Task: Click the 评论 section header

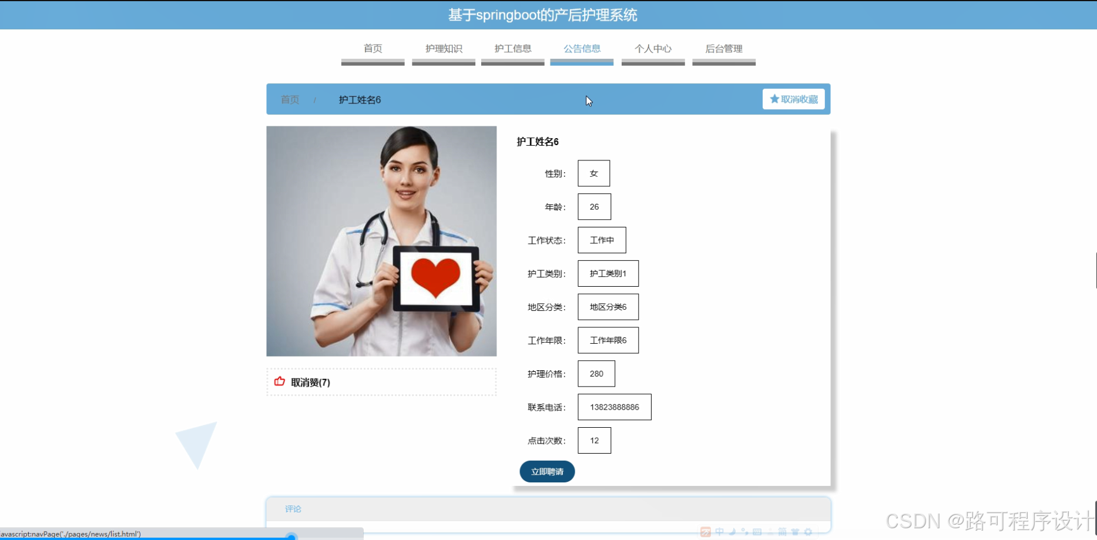Action: click(293, 509)
